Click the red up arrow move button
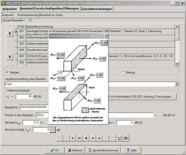 (x=10, y=33)
